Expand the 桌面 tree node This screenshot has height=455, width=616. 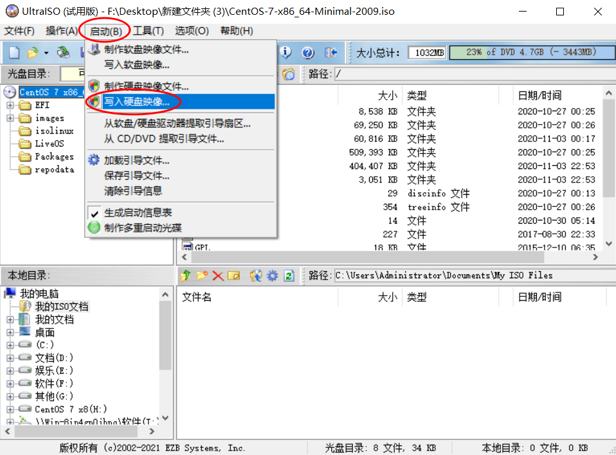pos(10,332)
